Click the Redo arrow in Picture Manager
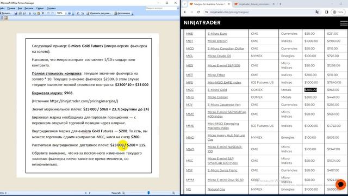 [53, 13]
